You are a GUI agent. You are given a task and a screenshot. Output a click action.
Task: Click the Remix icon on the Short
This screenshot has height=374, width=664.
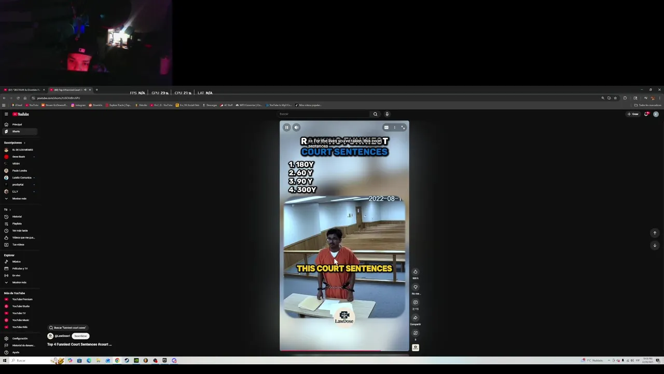click(416, 333)
